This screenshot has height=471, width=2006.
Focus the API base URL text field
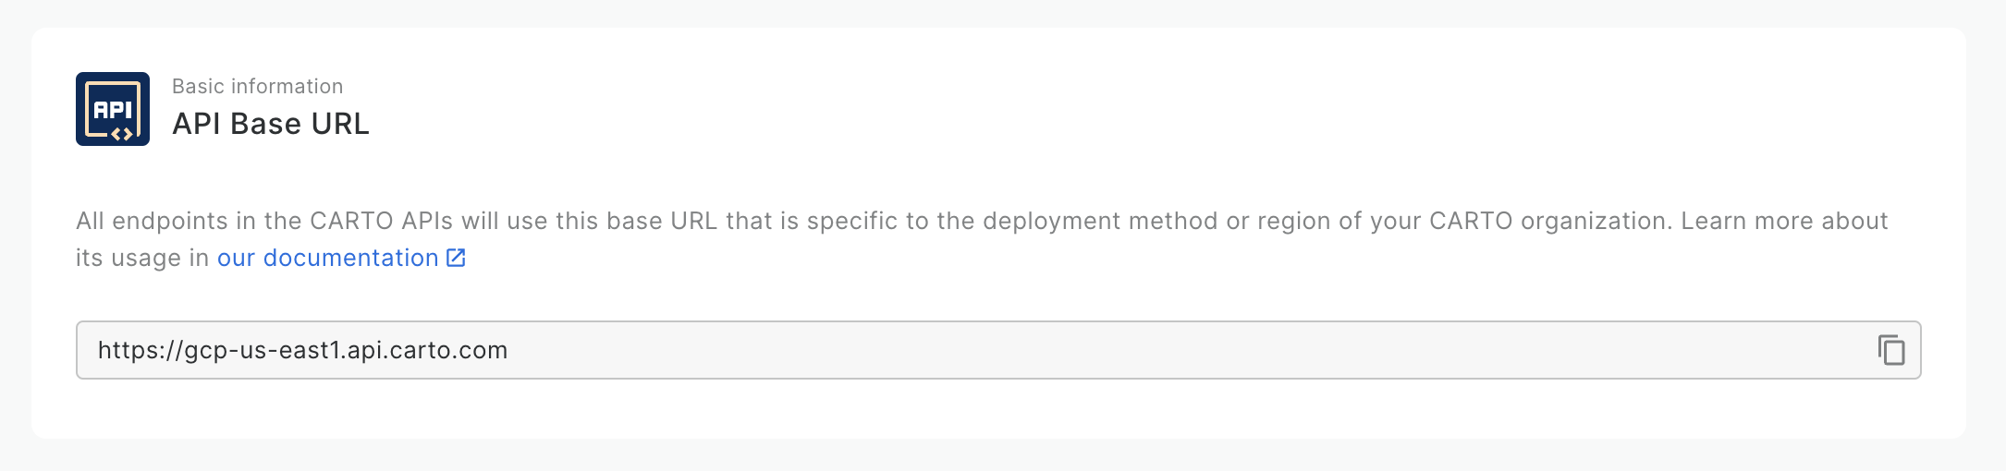click(x=998, y=350)
